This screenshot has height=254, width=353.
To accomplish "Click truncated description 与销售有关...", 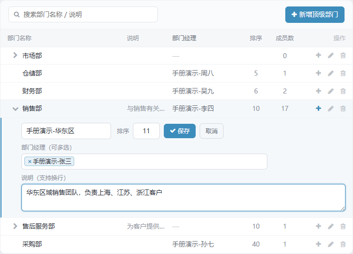I will tap(146, 108).
